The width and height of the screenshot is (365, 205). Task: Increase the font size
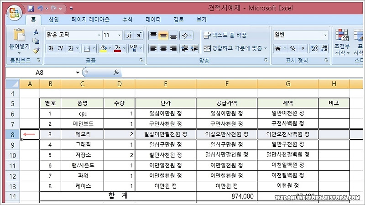pos(129,35)
